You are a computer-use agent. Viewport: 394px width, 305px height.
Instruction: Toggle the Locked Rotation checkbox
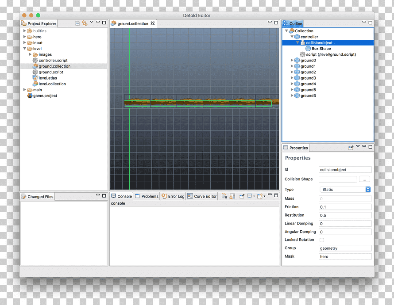tap(322, 240)
